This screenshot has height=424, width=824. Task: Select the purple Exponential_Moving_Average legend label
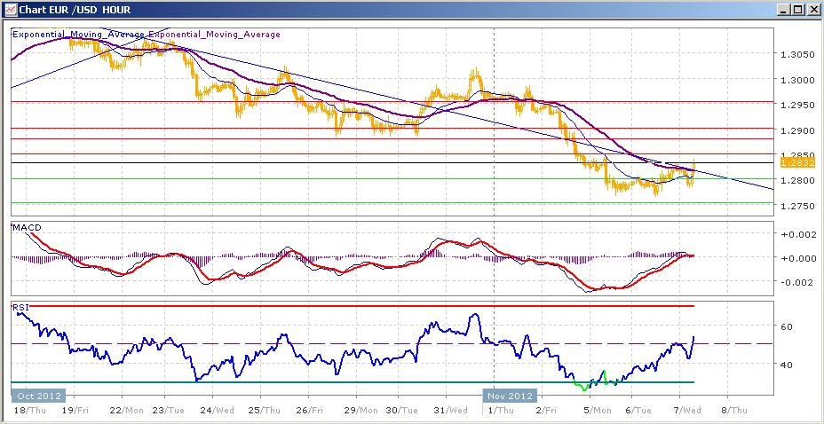tap(214, 35)
